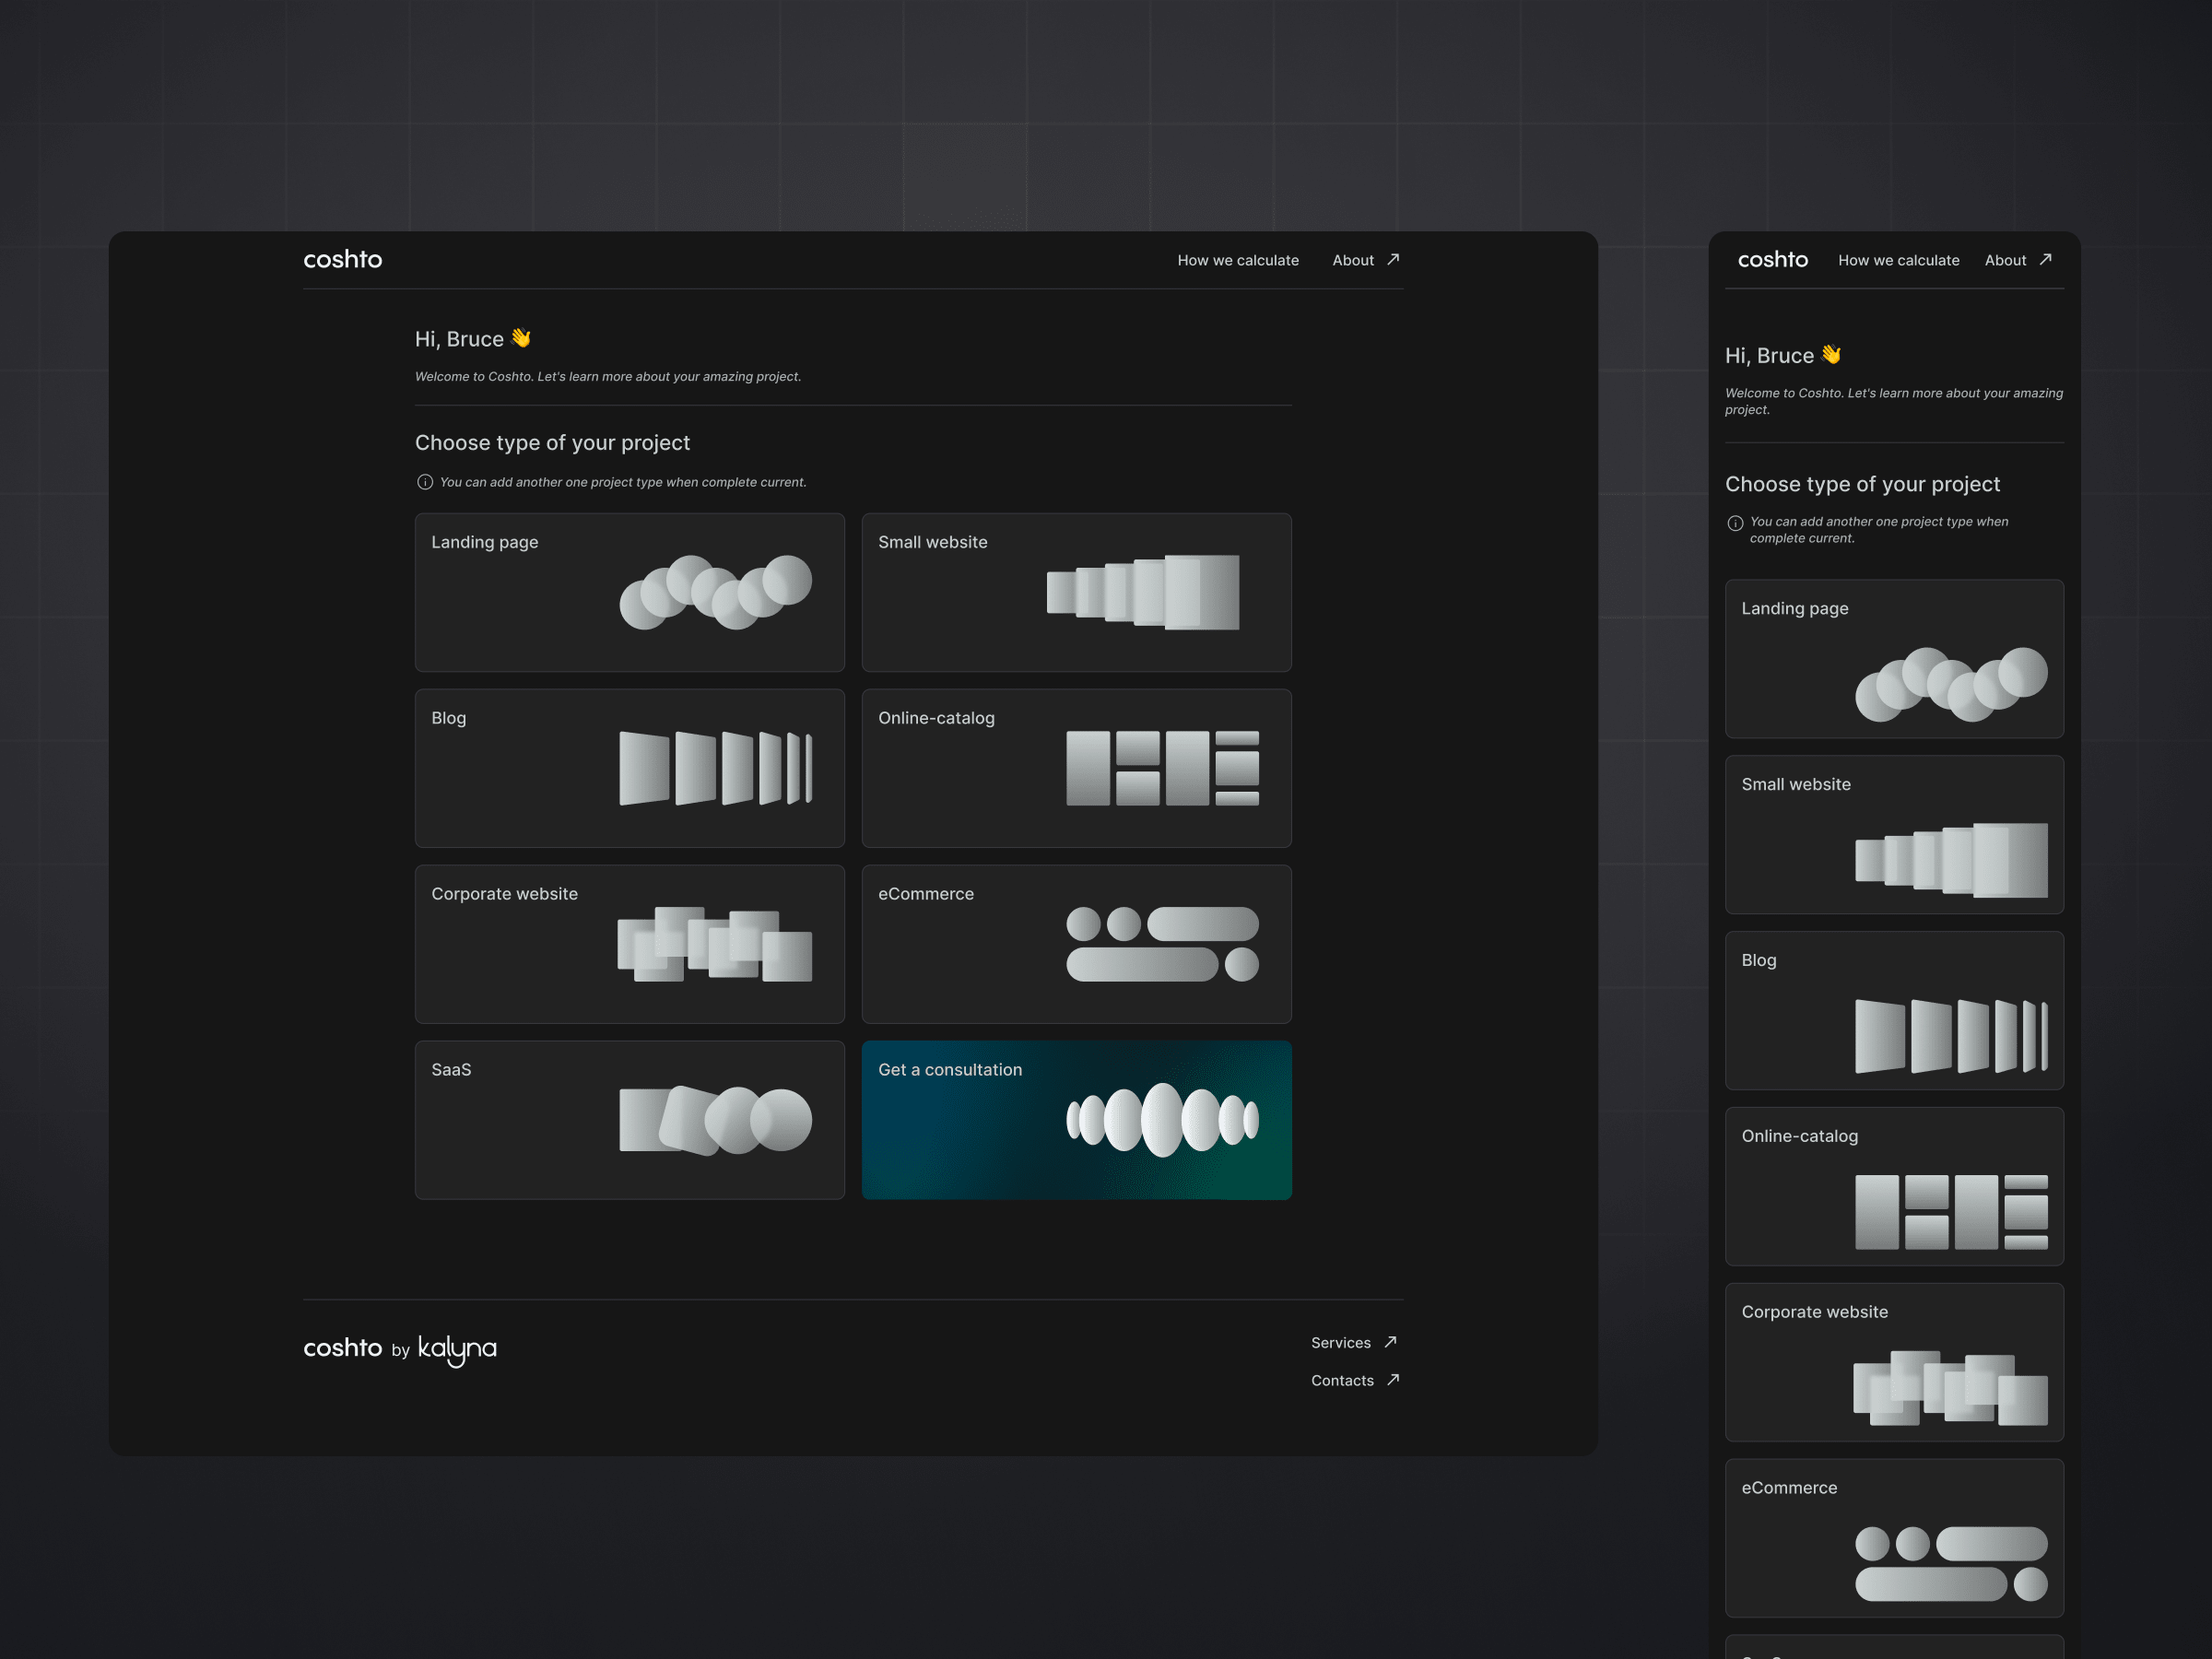The height and width of the screenshot is (1659, 2212).
Task: Click the ellipses illustration on consultation card
Action: tap(1163, 1120)
